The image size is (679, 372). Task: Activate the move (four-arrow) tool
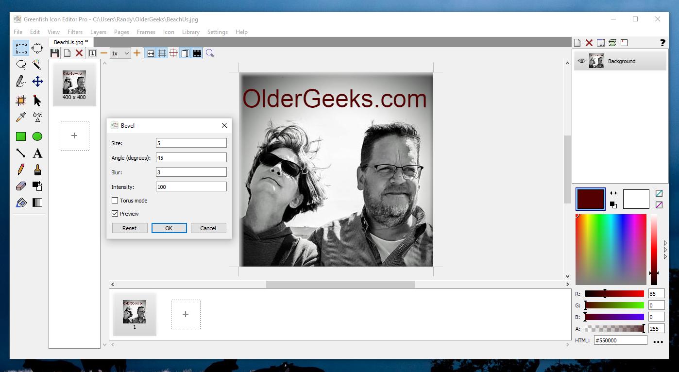(37, 82)
